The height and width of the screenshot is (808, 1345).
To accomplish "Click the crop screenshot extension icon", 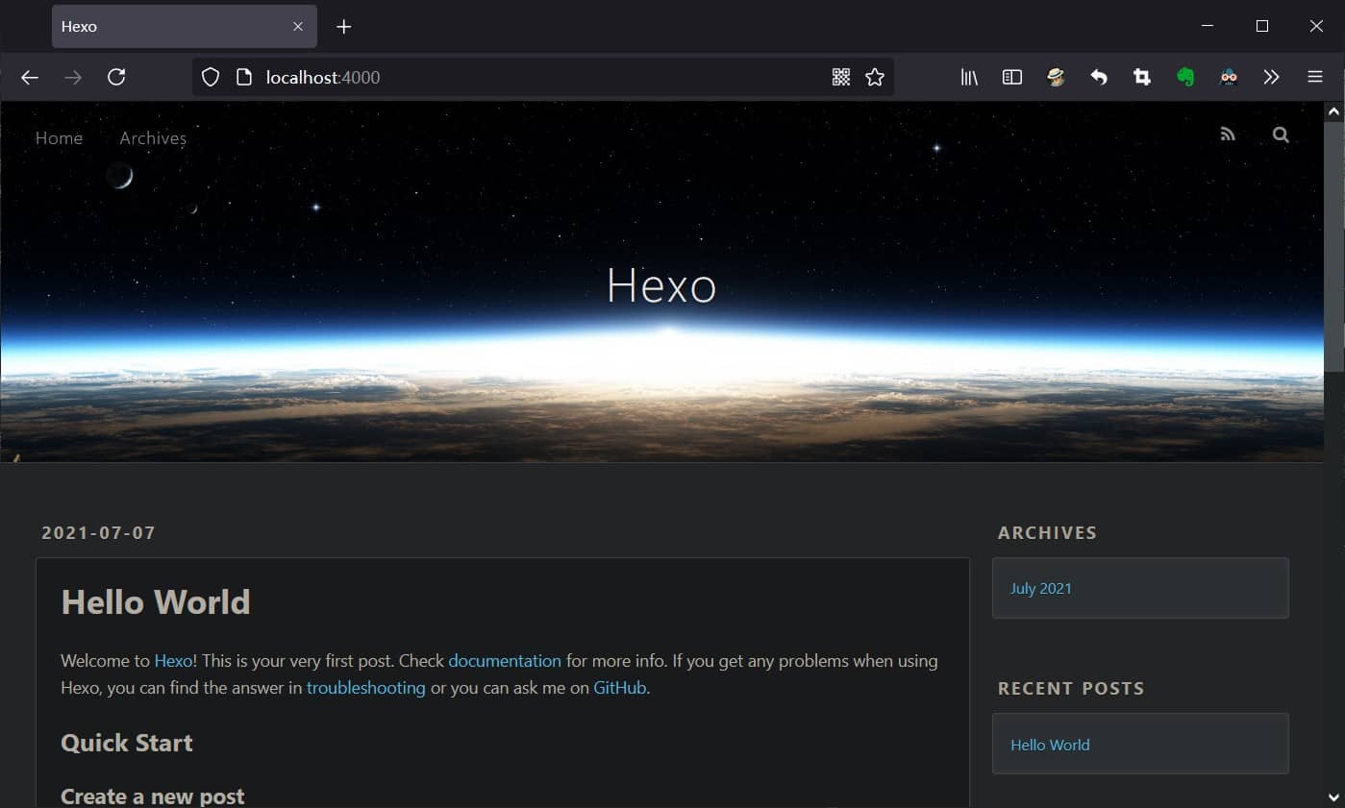I will (1142, 78).
